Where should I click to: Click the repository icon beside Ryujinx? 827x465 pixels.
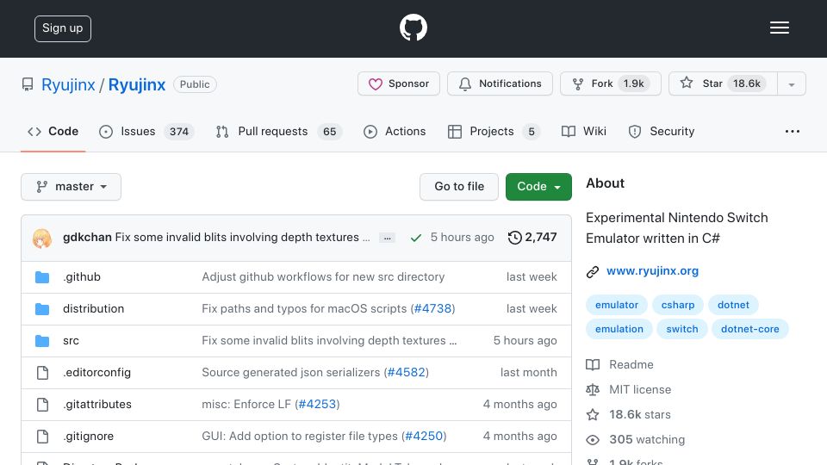pos(28,84)
